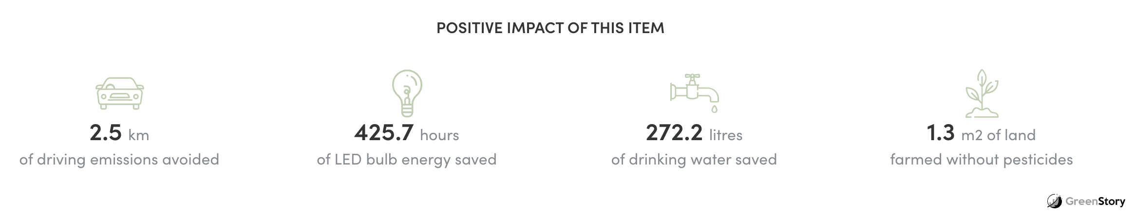Click the water faucet icon
Viewport: 1135px width, 220px height.
pos(694,93)
